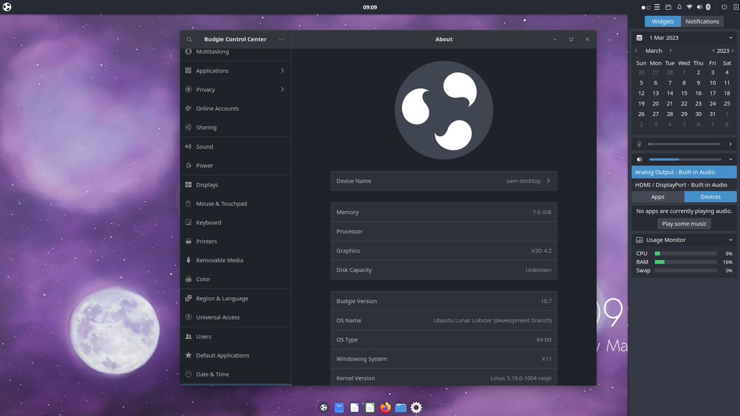Screen dimensions: 740x416
Task: Adjust the output volume slider
Action: [684, 160]
